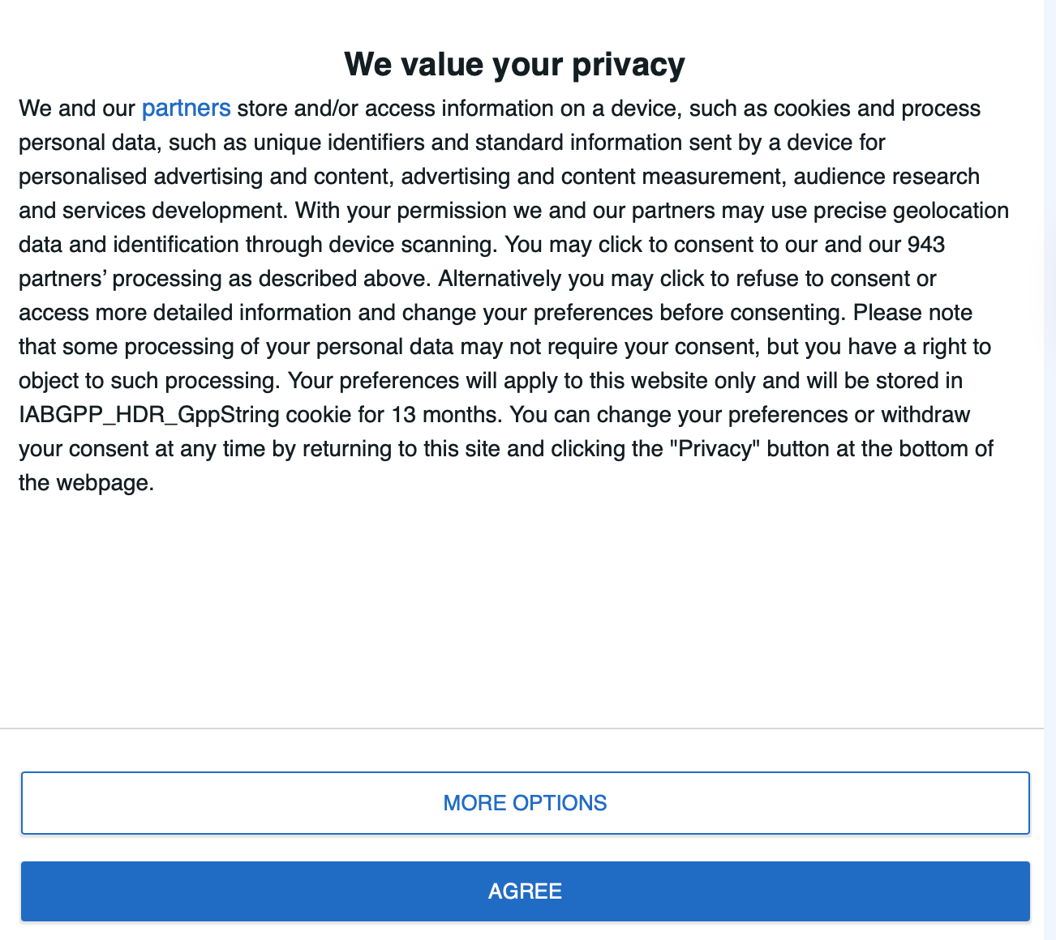Click the phrase "personalised advertising and content"
The width and height of the screenshot is (1056, 940).
tap(206, 177)
